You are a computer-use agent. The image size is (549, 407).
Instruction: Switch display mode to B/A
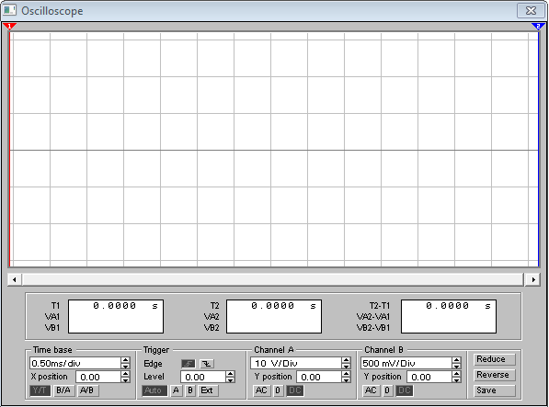pyautogui.click(x=63, y=390)
